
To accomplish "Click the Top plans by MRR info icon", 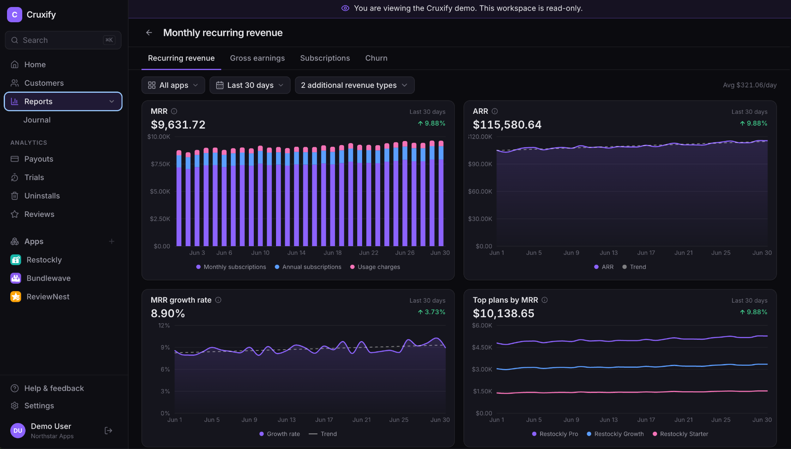I will 545,300.
